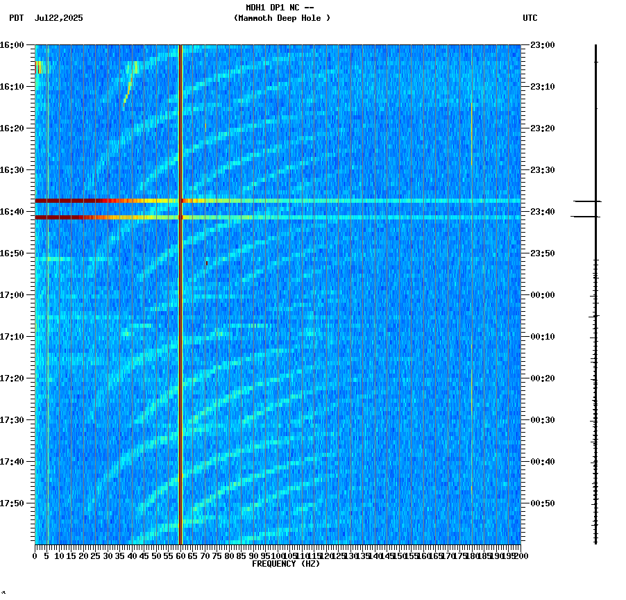Click the small marker at bottom-left corner
This screenshot has height=600, width=626.
pos(3,594)
